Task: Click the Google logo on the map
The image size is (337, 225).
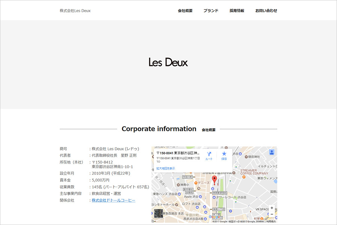Action: (x=214, y=217)
